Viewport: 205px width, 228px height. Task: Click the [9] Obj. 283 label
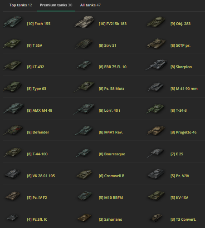(181, 24)
